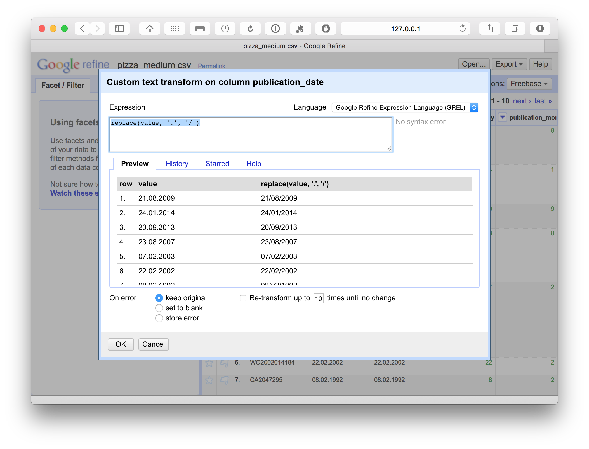Open the expression Language dropdown

point(405,107)
